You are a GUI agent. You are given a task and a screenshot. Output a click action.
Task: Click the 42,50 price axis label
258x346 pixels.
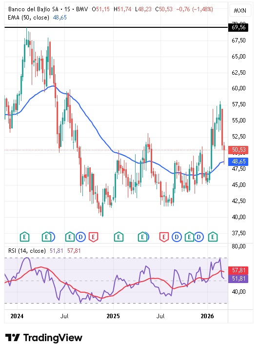point(238,201)
